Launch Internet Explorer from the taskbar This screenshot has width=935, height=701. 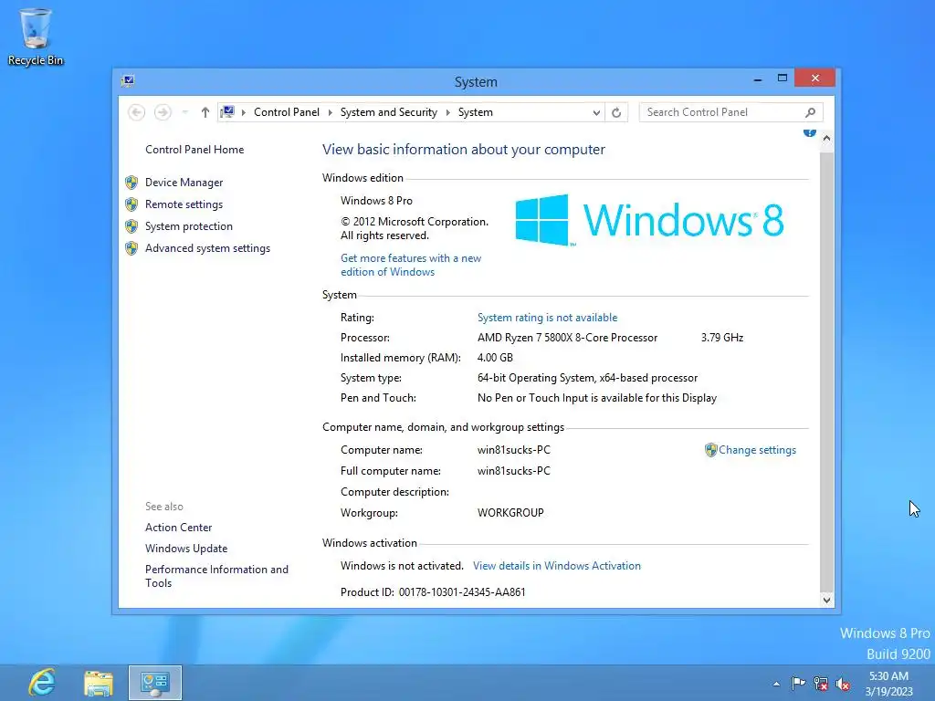(42, 683)
